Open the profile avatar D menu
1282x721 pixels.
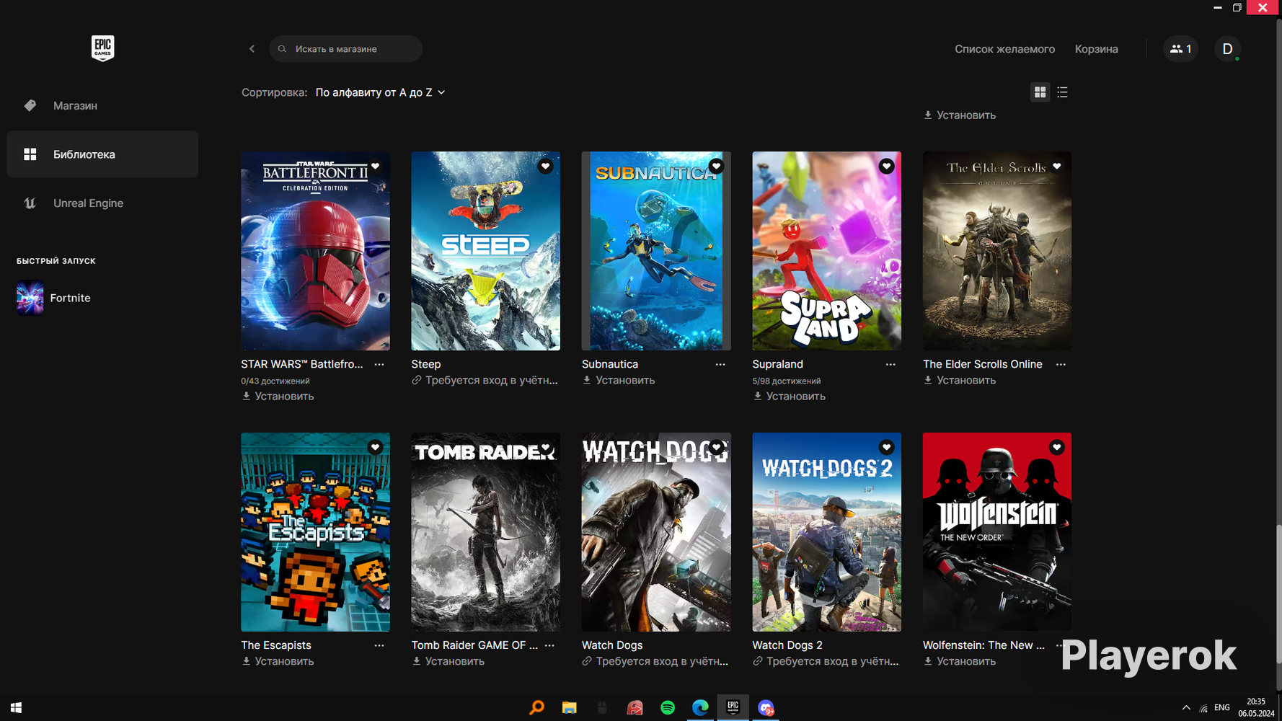pos(1227,49)
